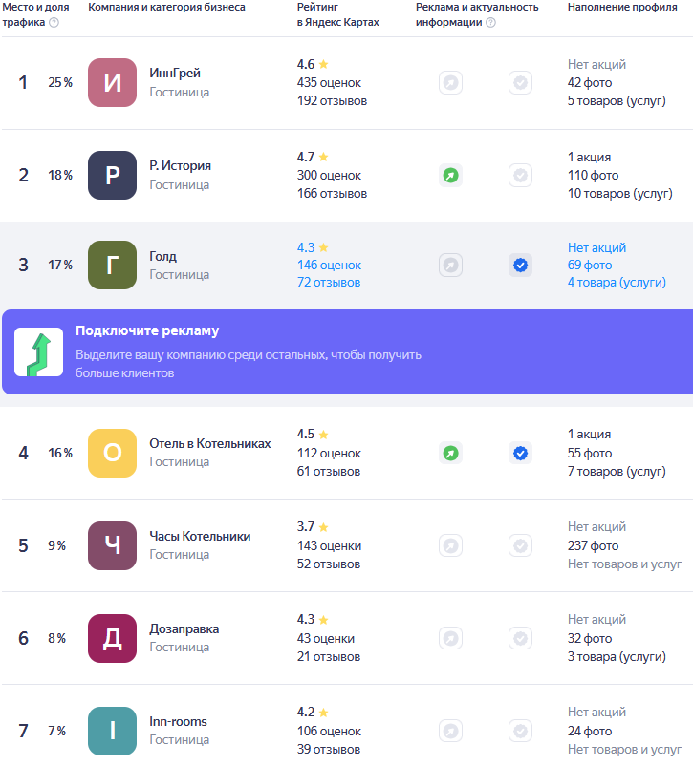Click the blue verified checkmark for Отель в Котельниках
The height and width of the screenshot is (766, 693).
click(x=520, y=453)
